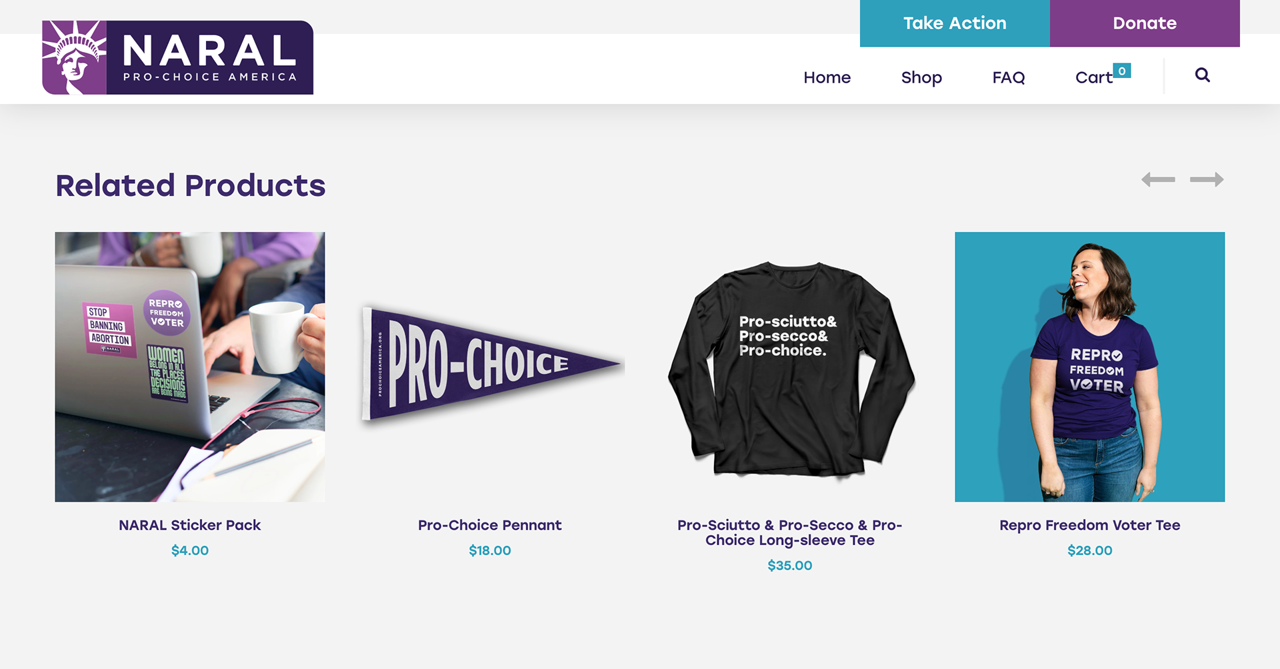Viewport: 1280px width, 669px height.
Task: Show next related products with right arrow
Action: tap(1207, 180)
